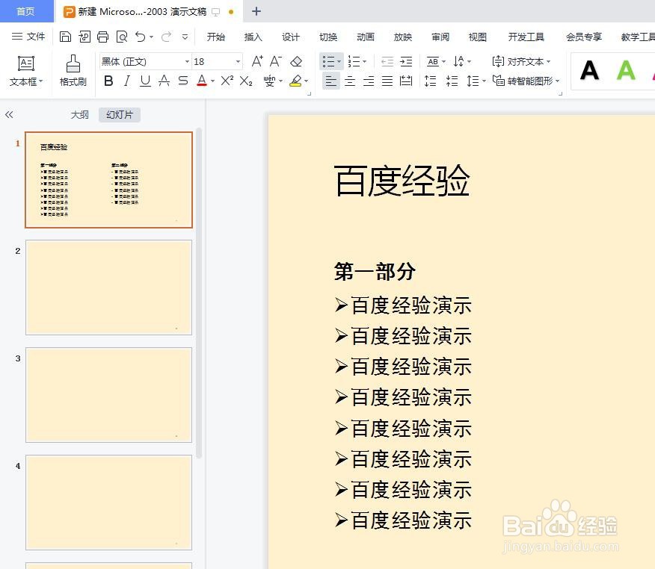Viewport: 655px width, 569px height.
Task: Decrease paragraph spacing icon
Action: 452,81
